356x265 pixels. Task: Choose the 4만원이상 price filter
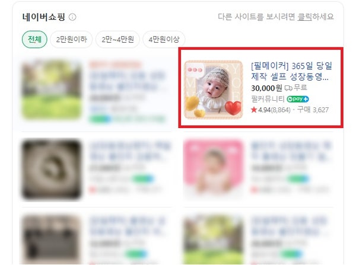164,40
